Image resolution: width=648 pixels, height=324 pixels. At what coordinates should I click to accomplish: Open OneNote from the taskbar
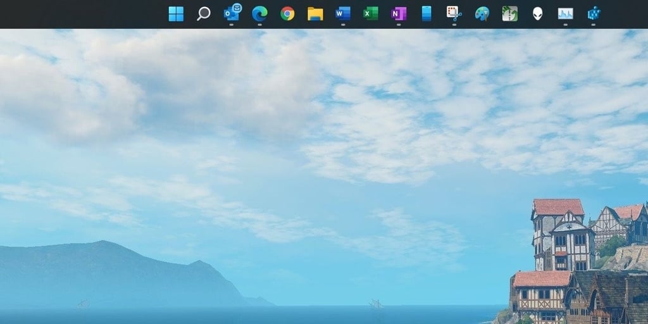(x=399, y=14)
